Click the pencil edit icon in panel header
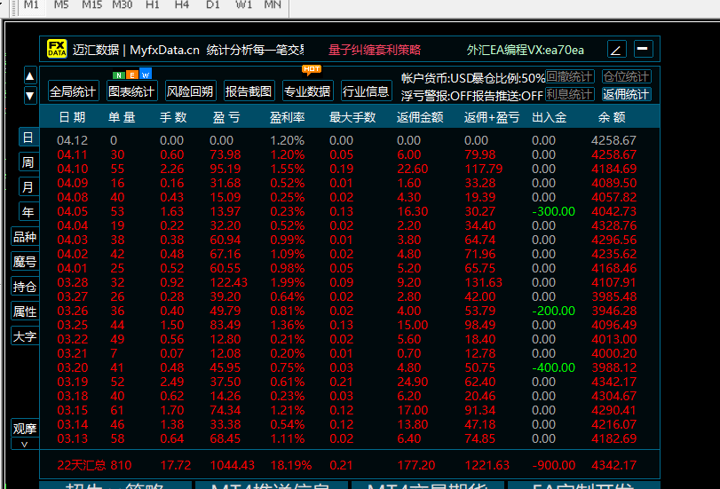Image resolution: width=720 pixels, height=489 pixels. (617, 49)
